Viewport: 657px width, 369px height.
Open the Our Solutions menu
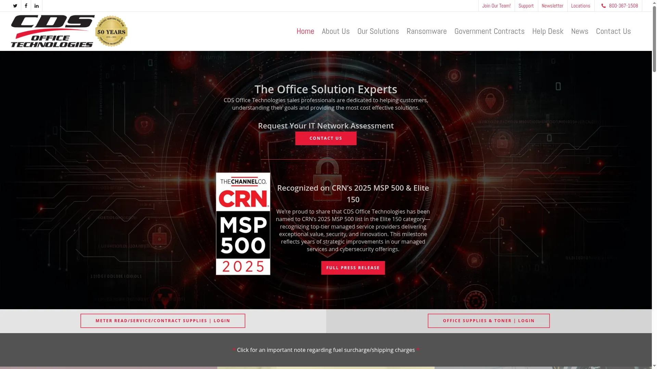coord(378,31)
